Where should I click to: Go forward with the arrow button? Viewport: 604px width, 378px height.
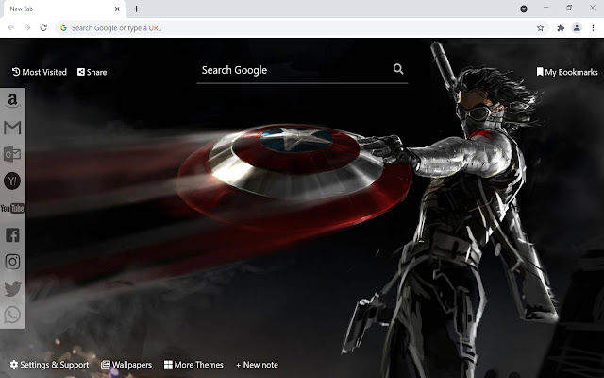pyautogui.click(x=27, y=27)
